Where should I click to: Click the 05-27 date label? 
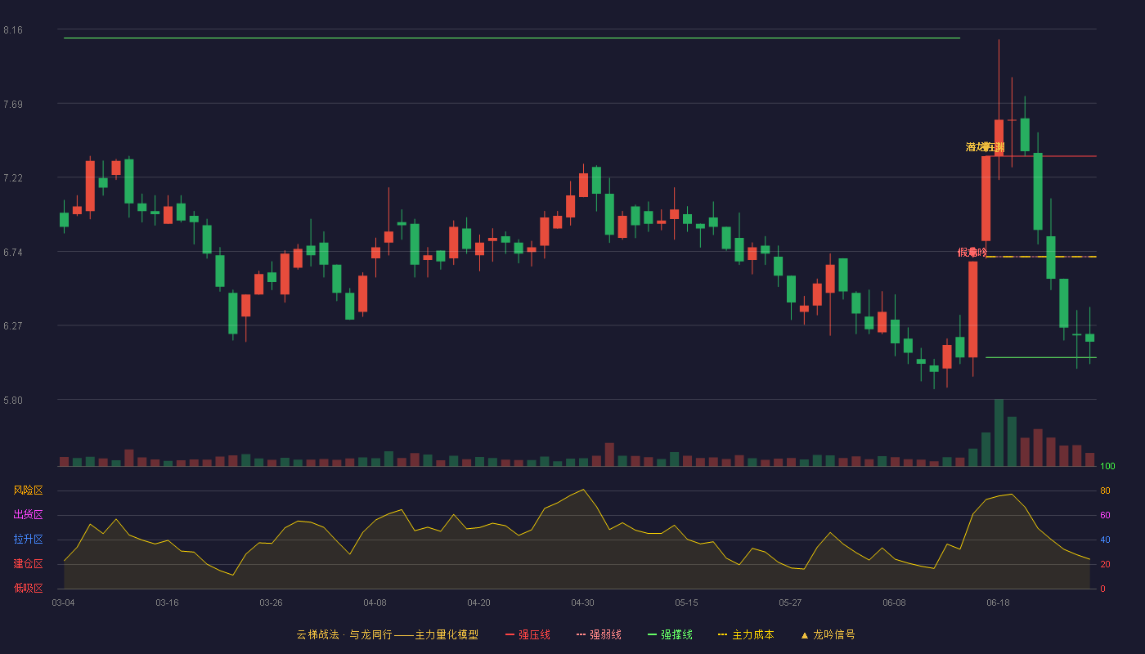point(790,602)
